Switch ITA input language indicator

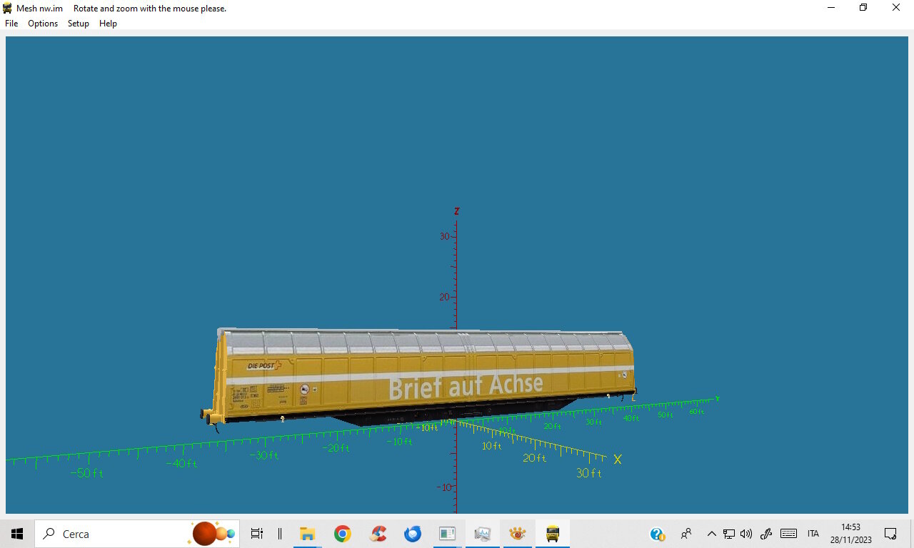click(813, 534)
